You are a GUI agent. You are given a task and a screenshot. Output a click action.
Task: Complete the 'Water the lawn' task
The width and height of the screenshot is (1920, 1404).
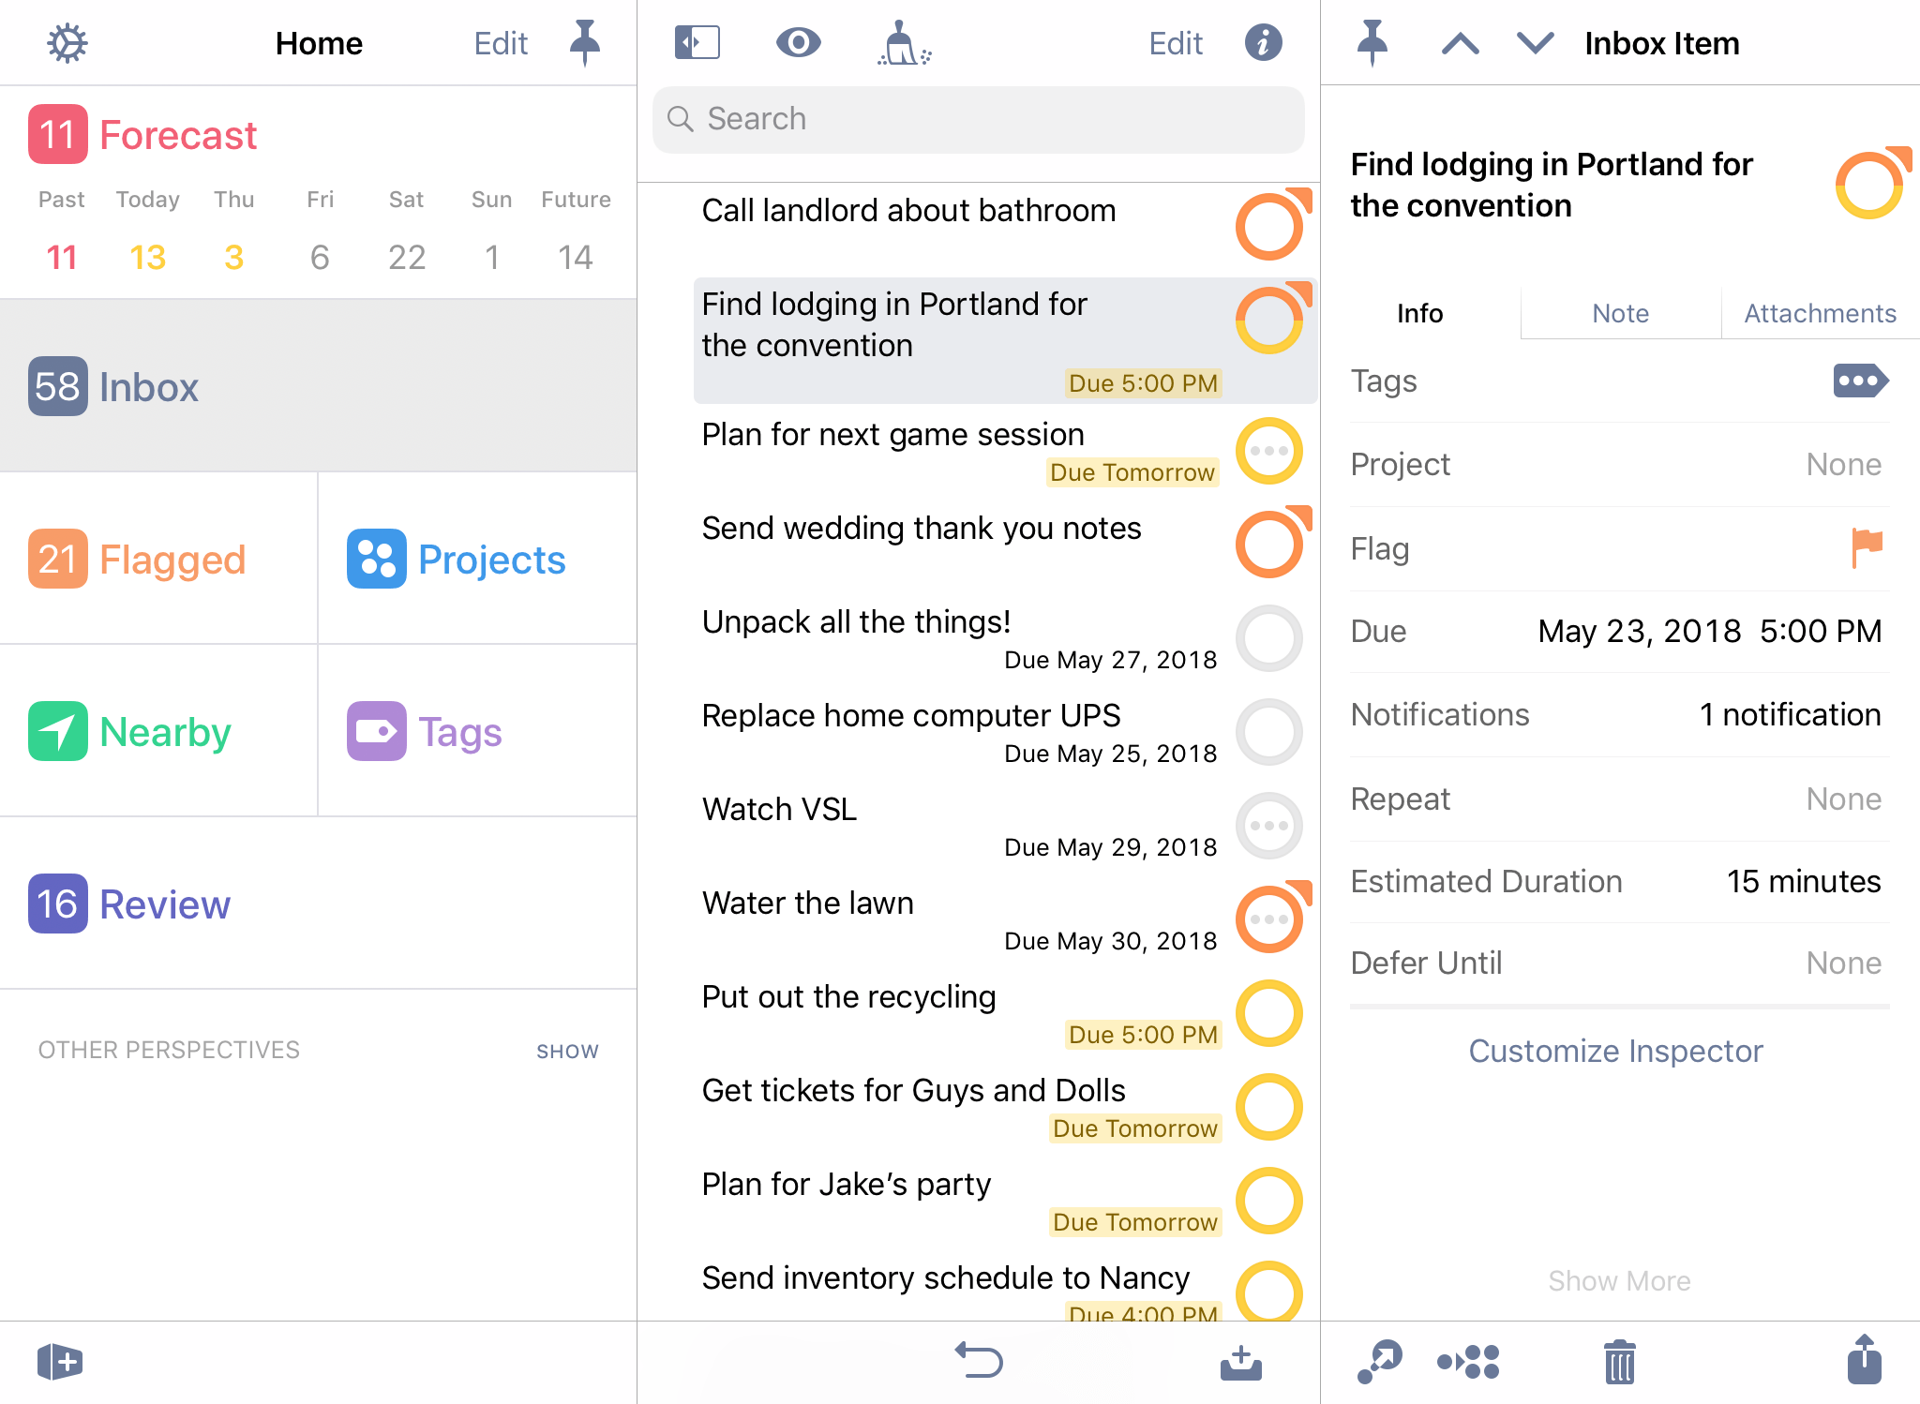coord(1269,919)
